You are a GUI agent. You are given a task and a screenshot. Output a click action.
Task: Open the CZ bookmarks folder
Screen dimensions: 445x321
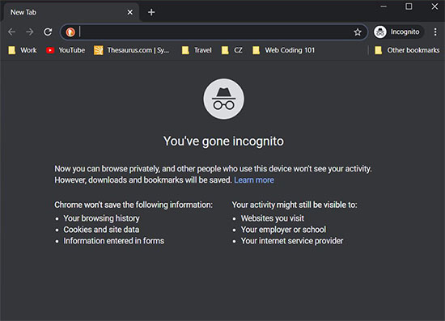[232, 50]
